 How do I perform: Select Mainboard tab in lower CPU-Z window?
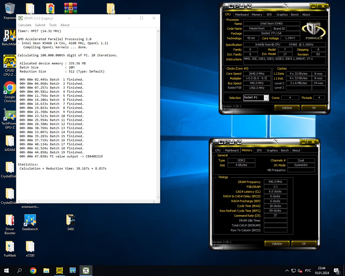coord(232,150)
